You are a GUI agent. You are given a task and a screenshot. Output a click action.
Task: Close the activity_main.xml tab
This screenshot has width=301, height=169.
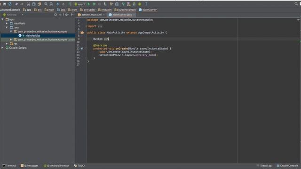(104, 15)
